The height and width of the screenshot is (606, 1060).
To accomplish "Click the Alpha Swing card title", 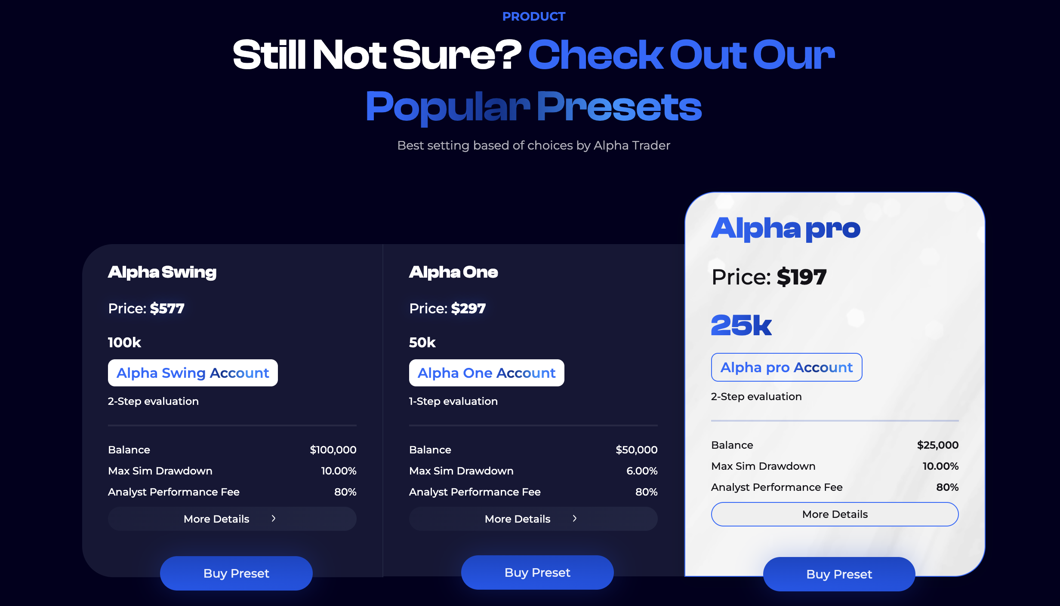I will pyautogui.click(x=162, y=272).
